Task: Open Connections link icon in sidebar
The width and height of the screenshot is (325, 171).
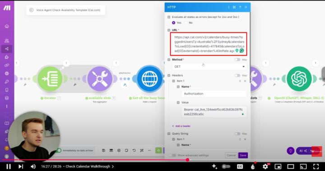Action: coord(7,65)
